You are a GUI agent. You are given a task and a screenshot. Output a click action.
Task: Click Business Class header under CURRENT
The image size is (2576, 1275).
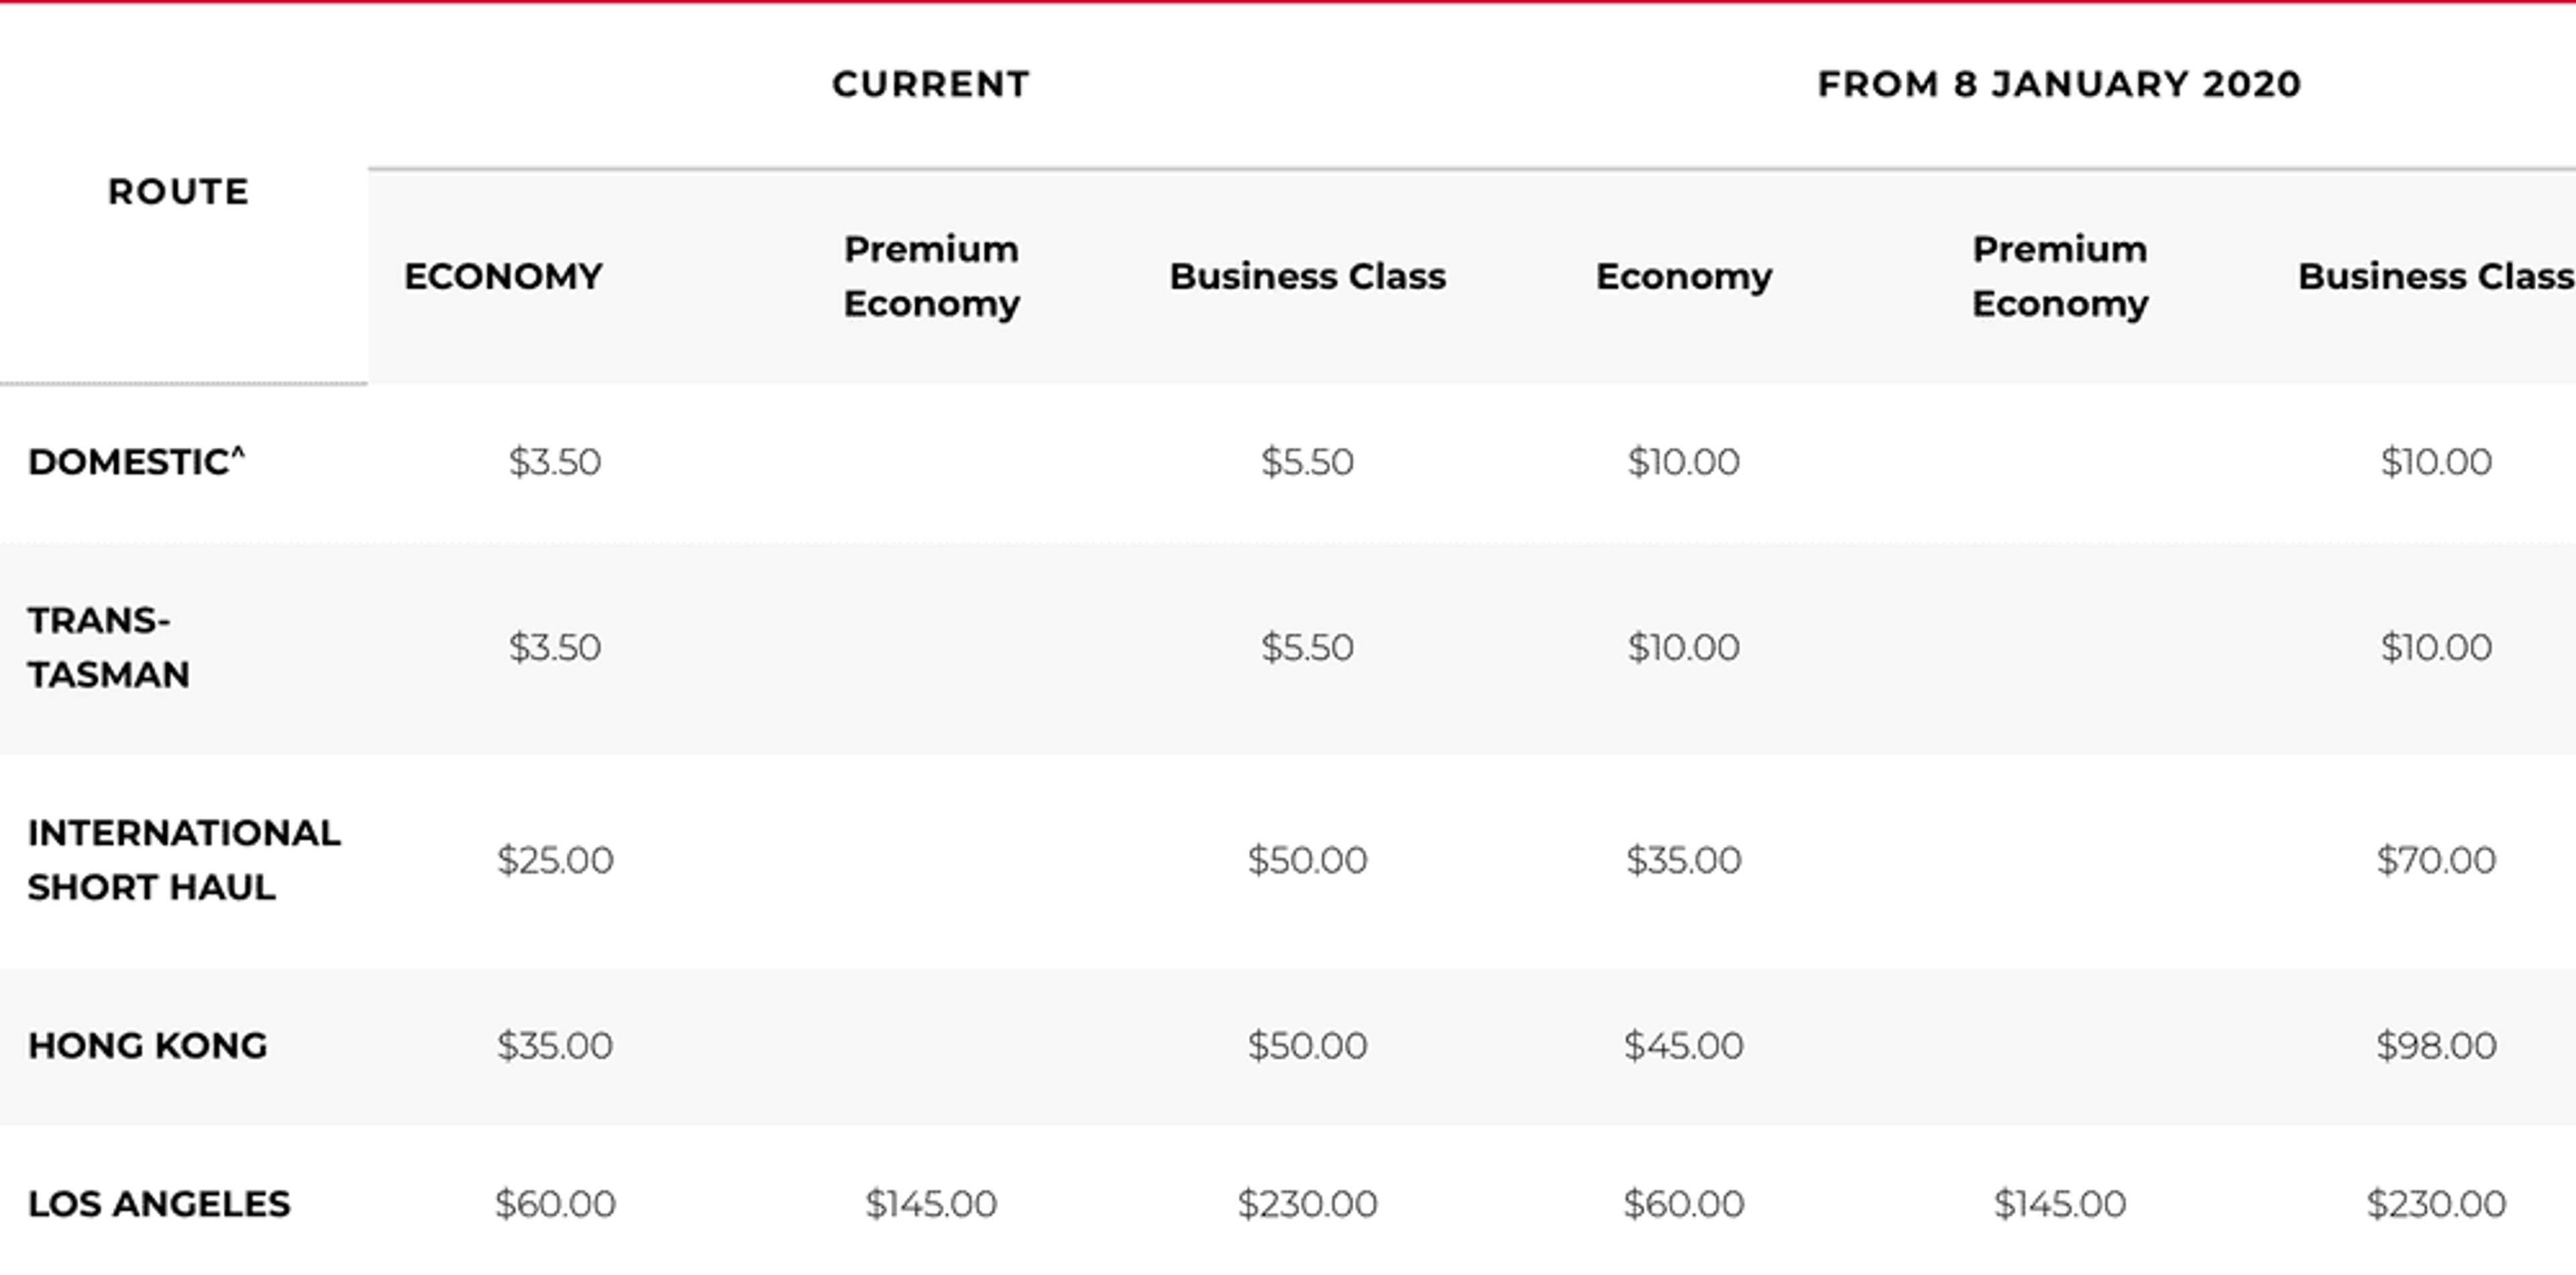1307,277
